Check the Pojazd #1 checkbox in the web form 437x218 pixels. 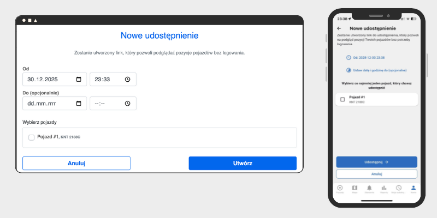tap(32, 137)
